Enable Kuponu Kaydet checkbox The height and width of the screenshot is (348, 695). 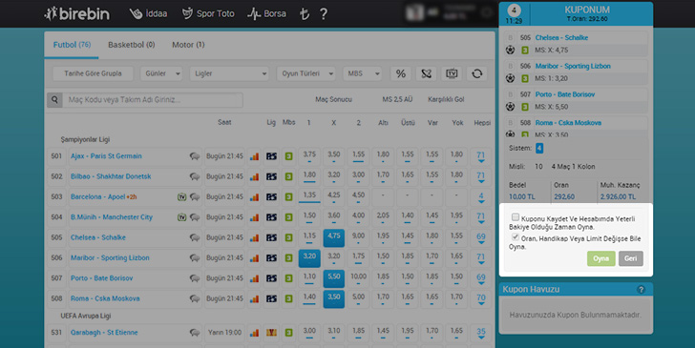tap(516, 217)
